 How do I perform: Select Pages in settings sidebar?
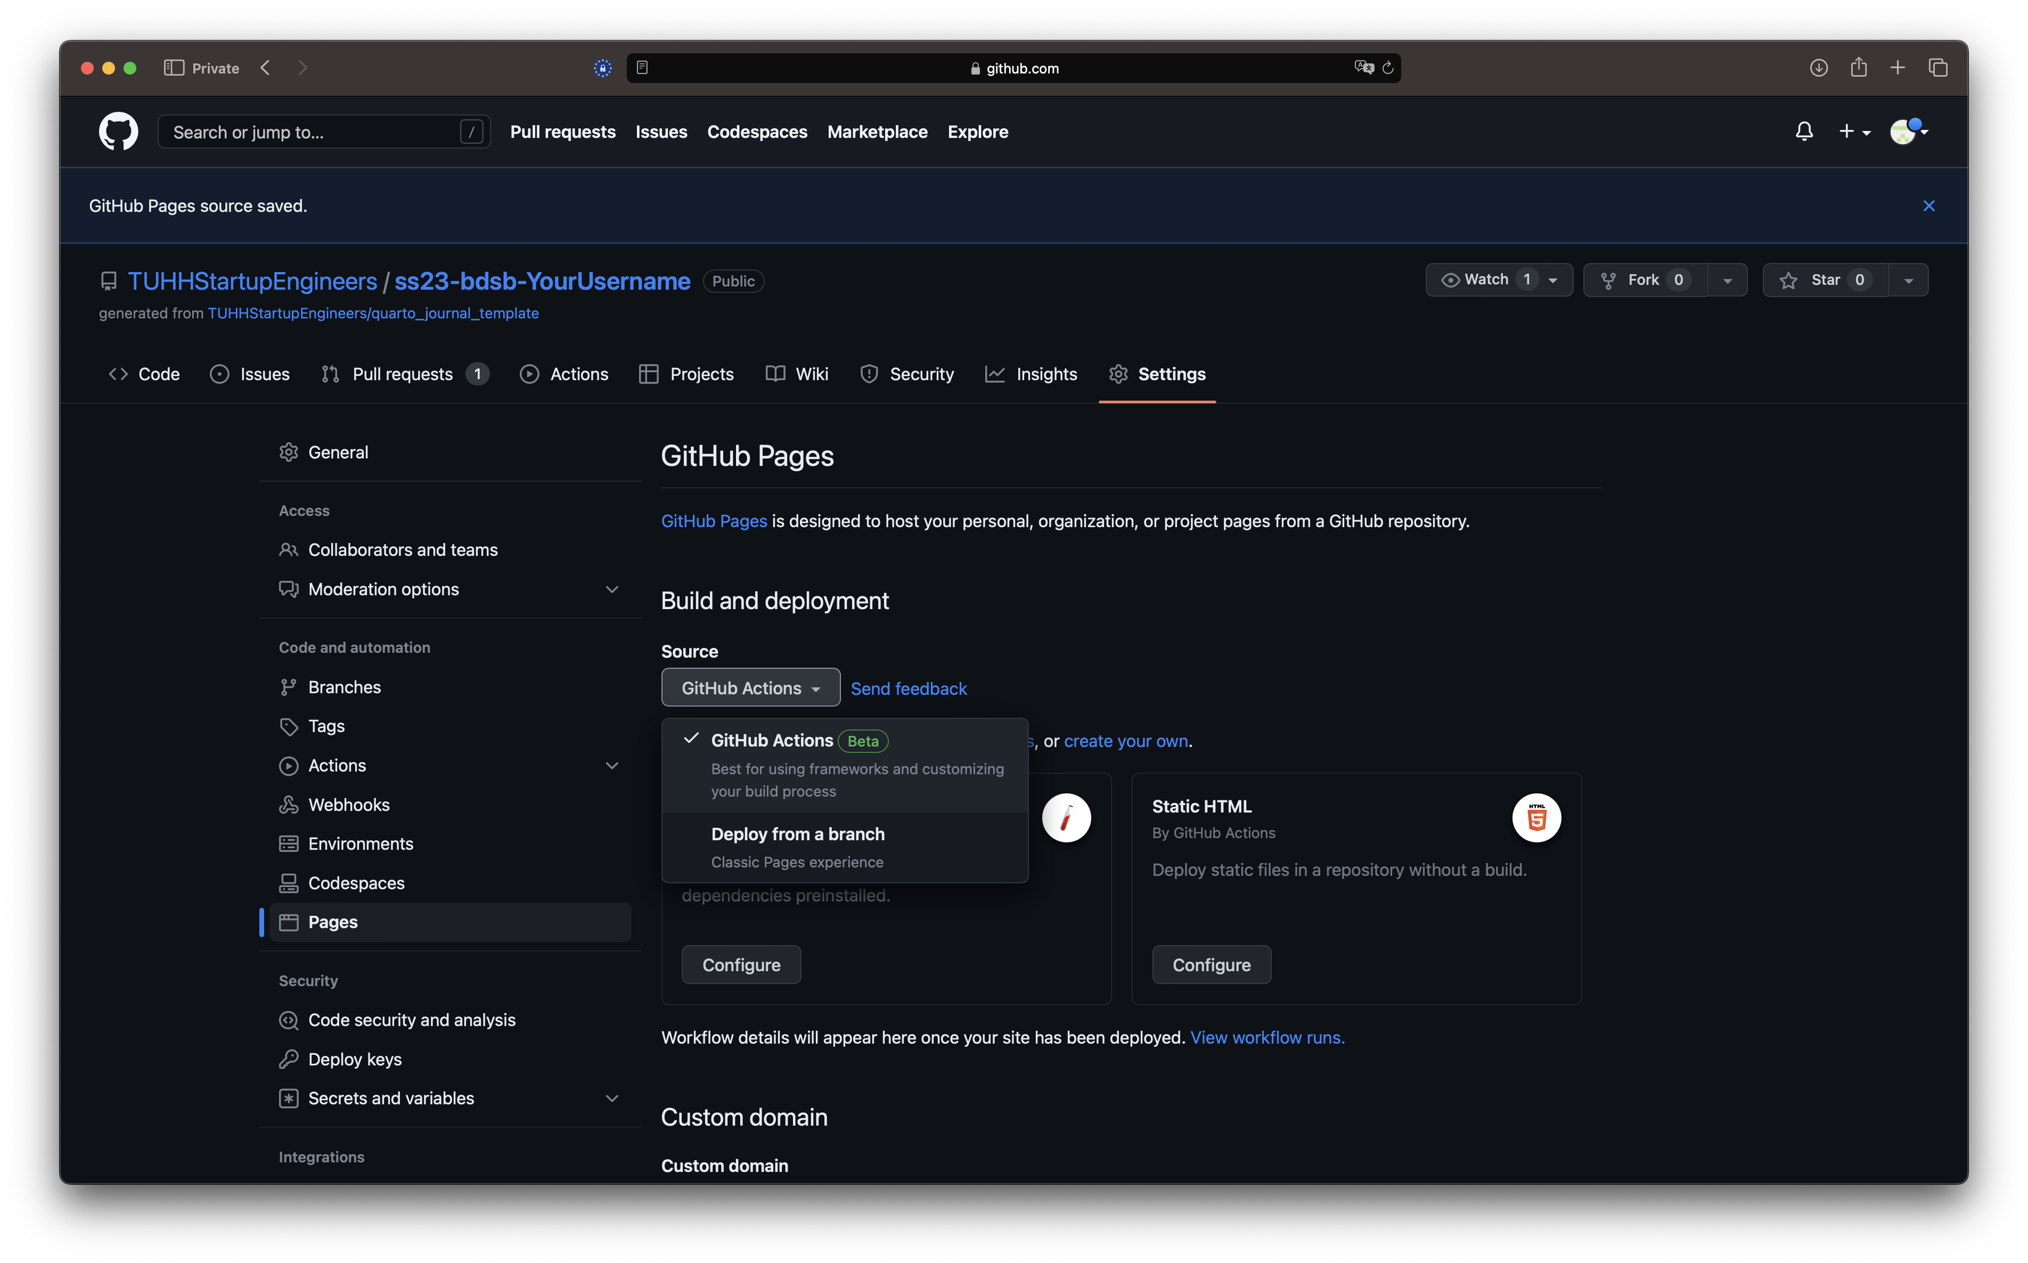coord(450,922)
